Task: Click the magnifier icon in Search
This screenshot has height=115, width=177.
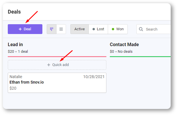Action: coord(141,29)
